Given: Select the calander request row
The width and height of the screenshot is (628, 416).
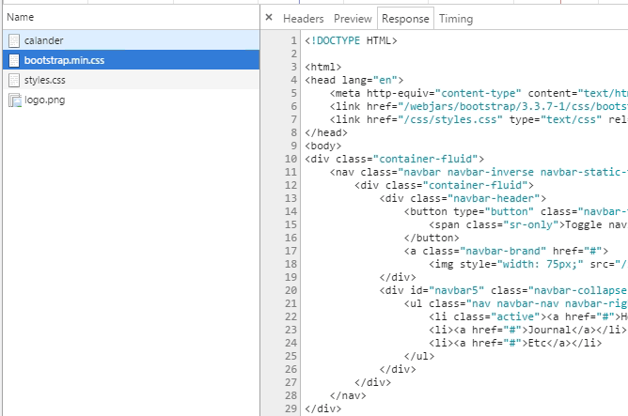Looking at the screenshot, I should [131, 40].
